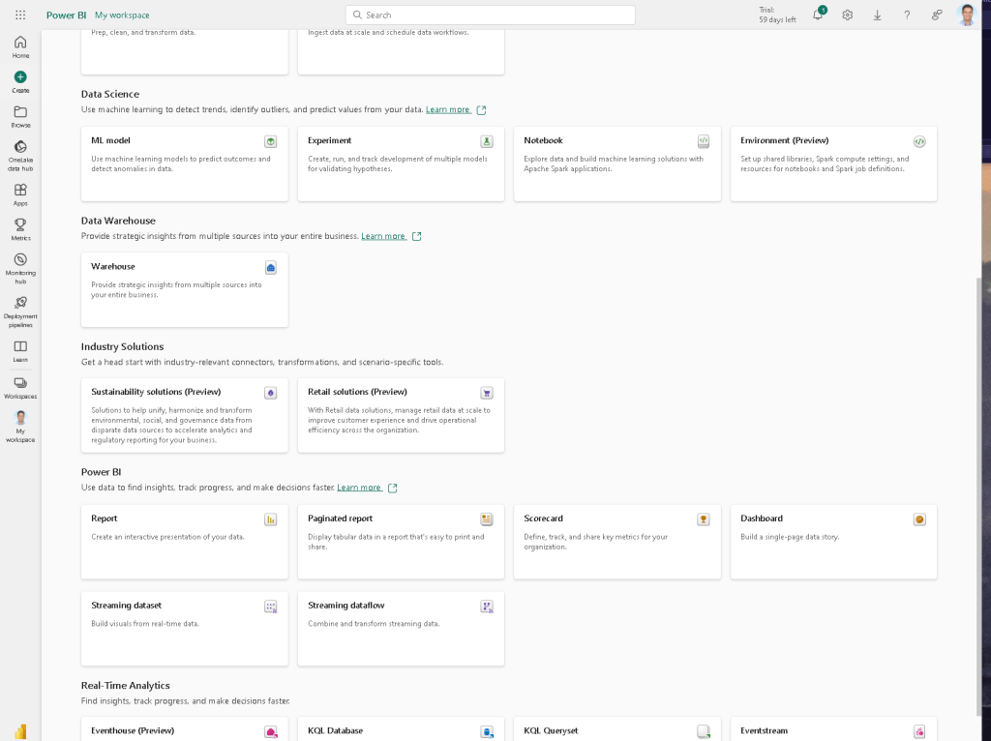Click the Scorecard trophy icon
This screenshot has height=741, width=991.
coord(704,519)
